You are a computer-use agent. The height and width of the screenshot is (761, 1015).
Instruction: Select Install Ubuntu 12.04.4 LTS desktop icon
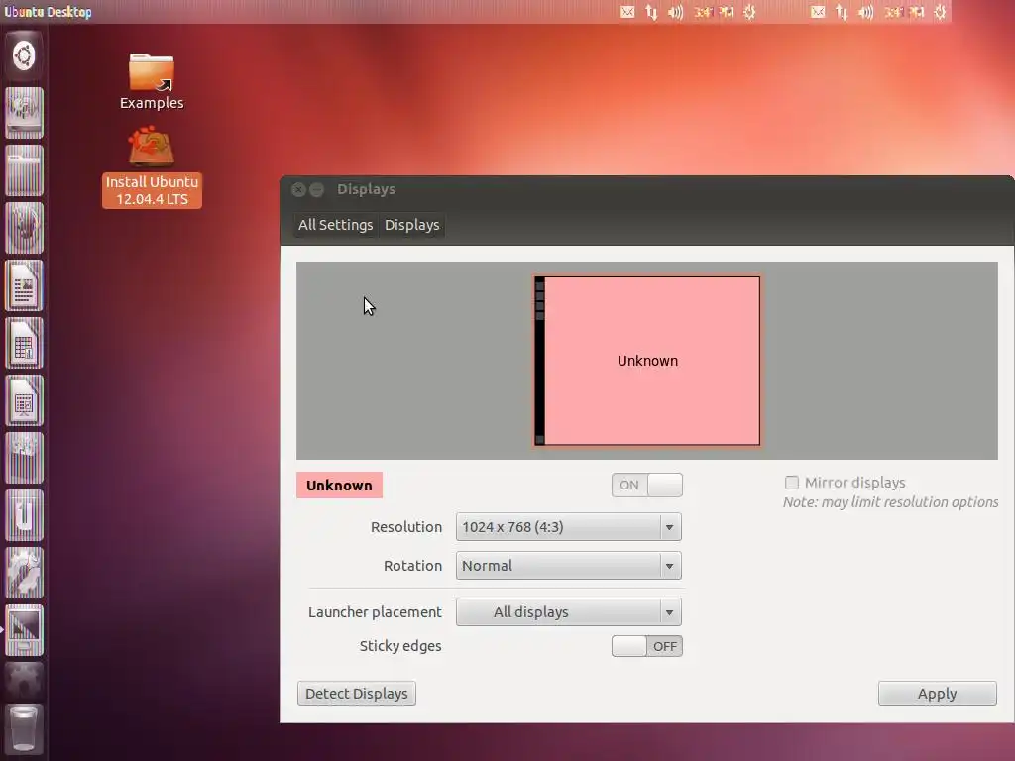coord(152,166)
